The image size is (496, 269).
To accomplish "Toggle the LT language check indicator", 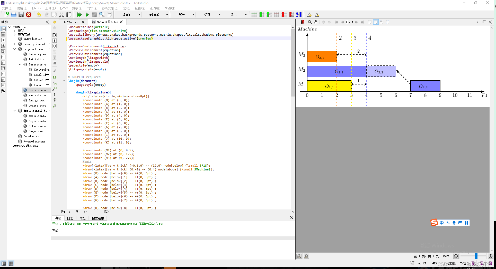I will (x=412, y=263).
